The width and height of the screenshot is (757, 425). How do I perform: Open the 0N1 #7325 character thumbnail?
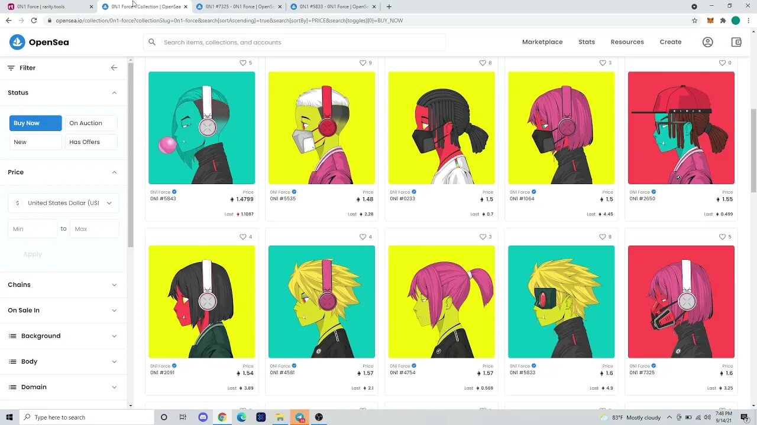tap(681, 302)
